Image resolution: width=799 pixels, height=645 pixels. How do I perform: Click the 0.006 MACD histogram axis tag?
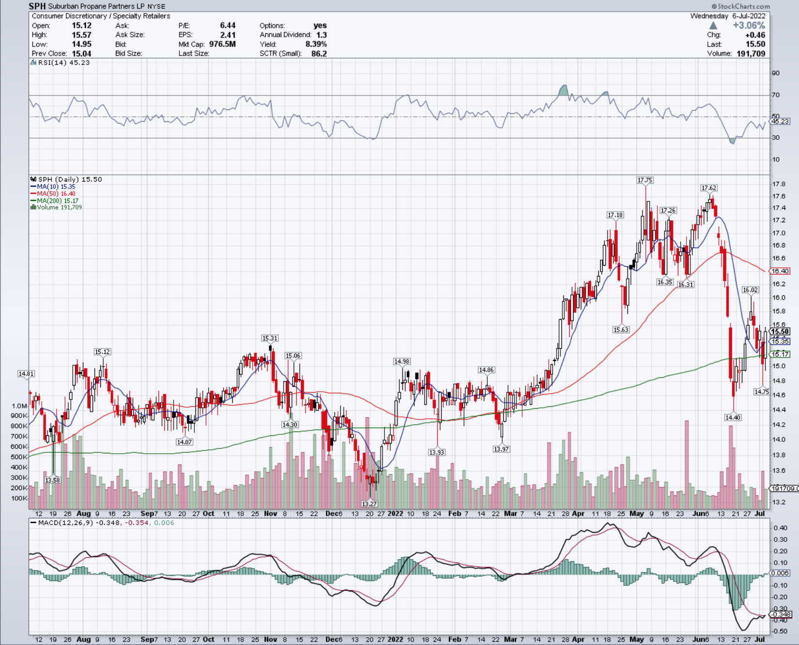coord(780,573)
